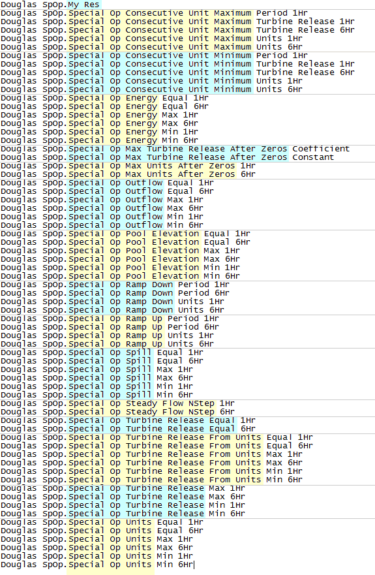Select 'Turbine Release From Units Equal 1Hr' line
This screenshot has width=375, height=575.
tap(157, 437)
